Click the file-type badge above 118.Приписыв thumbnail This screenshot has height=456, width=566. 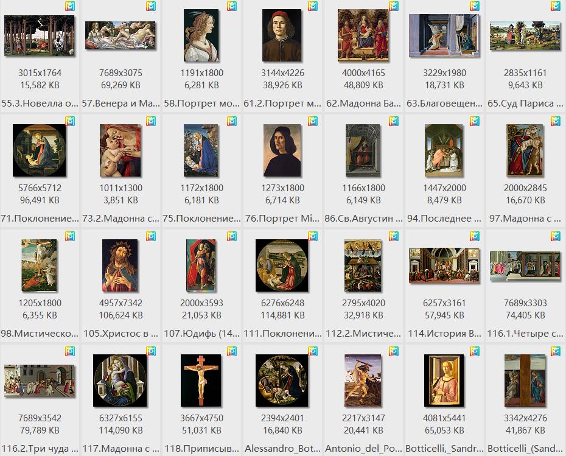click(232, 352)
